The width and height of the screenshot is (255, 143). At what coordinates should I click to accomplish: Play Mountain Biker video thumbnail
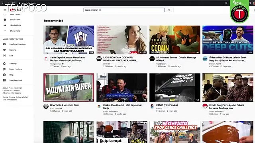(69, 87)
